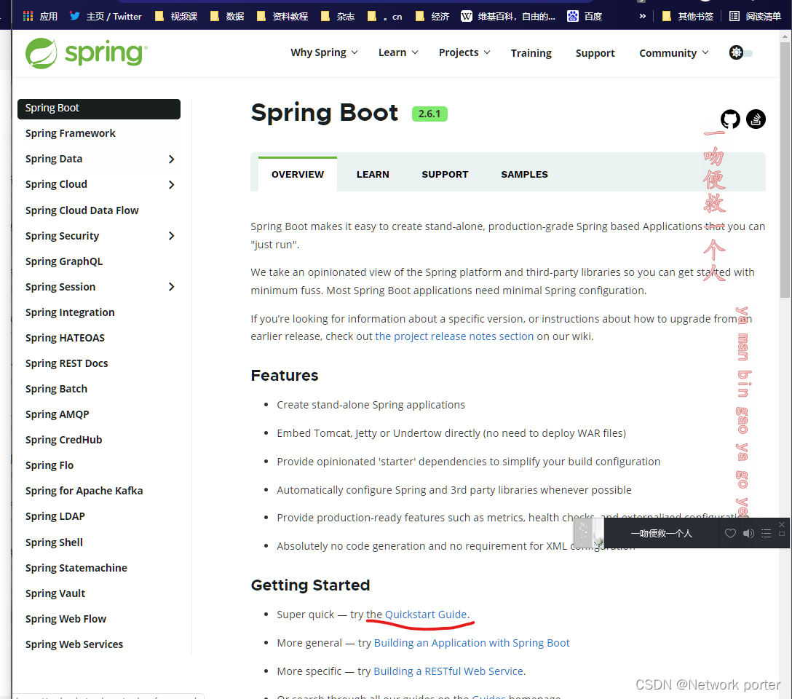Image resolution: width=792 pixels, height=699 pixels.
Task: Open the 杂志 bookmark folder
Action: pos(338,16)
